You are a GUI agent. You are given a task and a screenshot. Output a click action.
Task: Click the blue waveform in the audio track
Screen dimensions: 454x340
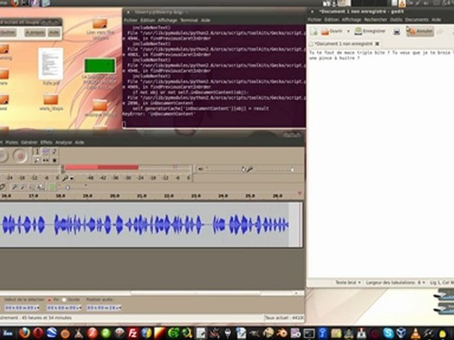145,225
